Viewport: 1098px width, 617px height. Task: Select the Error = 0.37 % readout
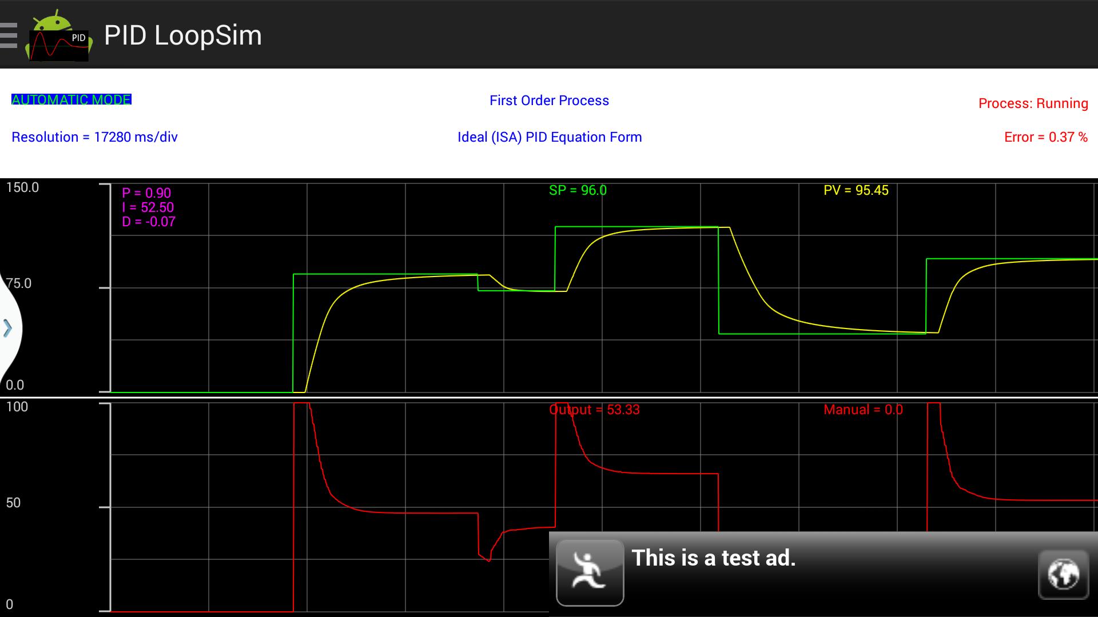(x=1045, y=137)
